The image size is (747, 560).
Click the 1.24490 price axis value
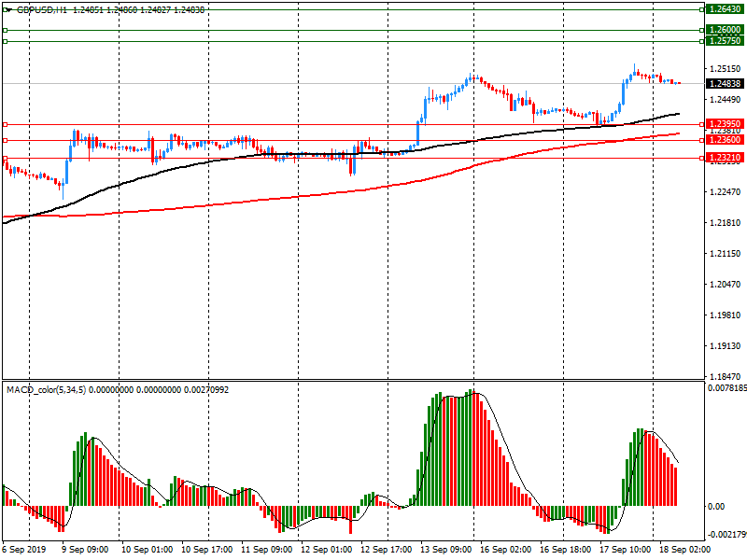pyautogui.click(x=726, y=100)
